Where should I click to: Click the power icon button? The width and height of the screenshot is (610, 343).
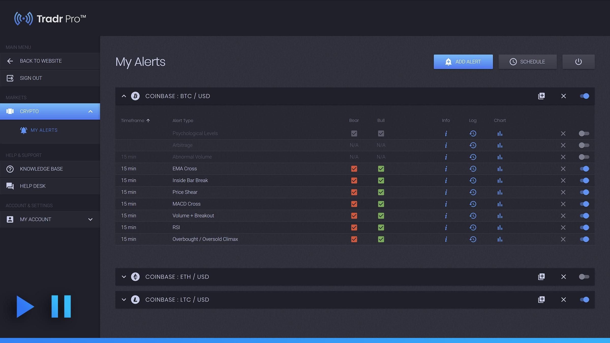578,62
